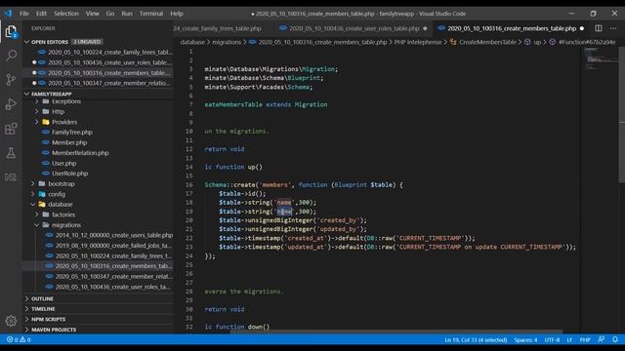Viewport: 625px width, 351px height.
Task: Select the create_members_table.php editor tab
Action: pyautogui.click(x=511, y=28)
